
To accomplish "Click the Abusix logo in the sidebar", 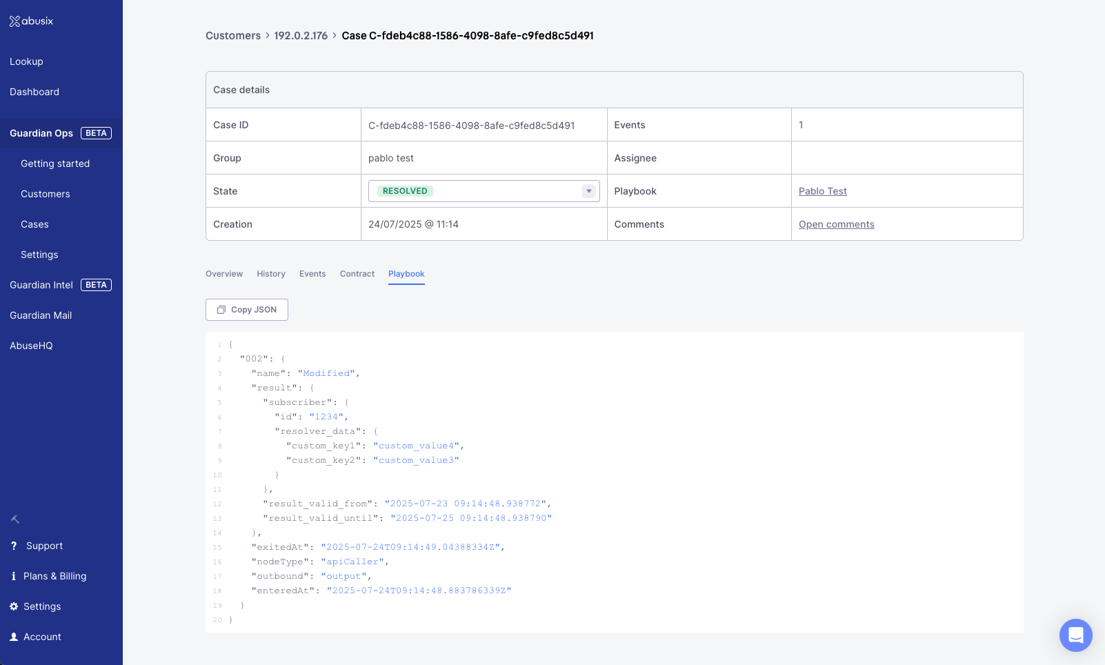I will (31, 21).
